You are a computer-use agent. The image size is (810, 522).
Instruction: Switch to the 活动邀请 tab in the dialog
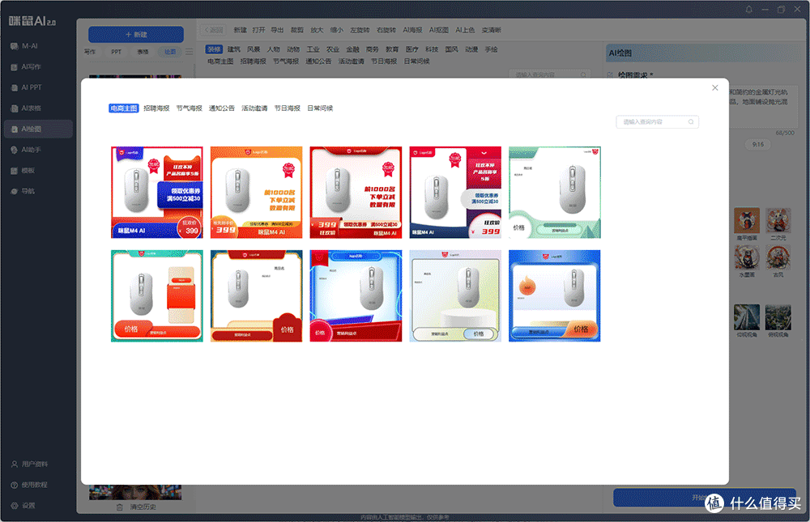[x=254, y=108]
